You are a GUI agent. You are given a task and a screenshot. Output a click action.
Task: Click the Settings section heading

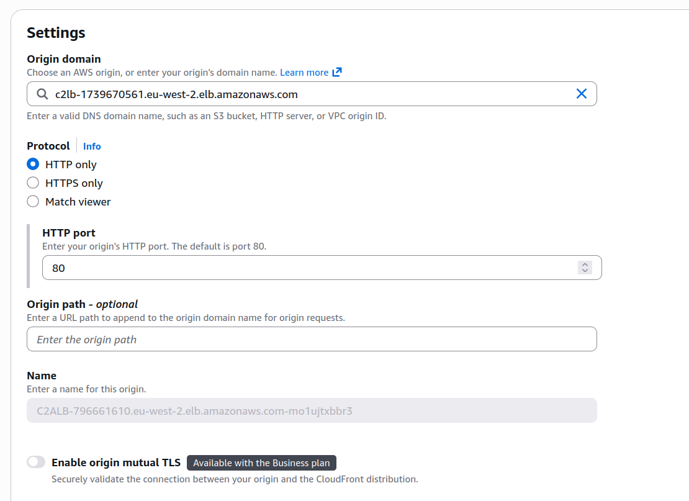pos(56,32)
